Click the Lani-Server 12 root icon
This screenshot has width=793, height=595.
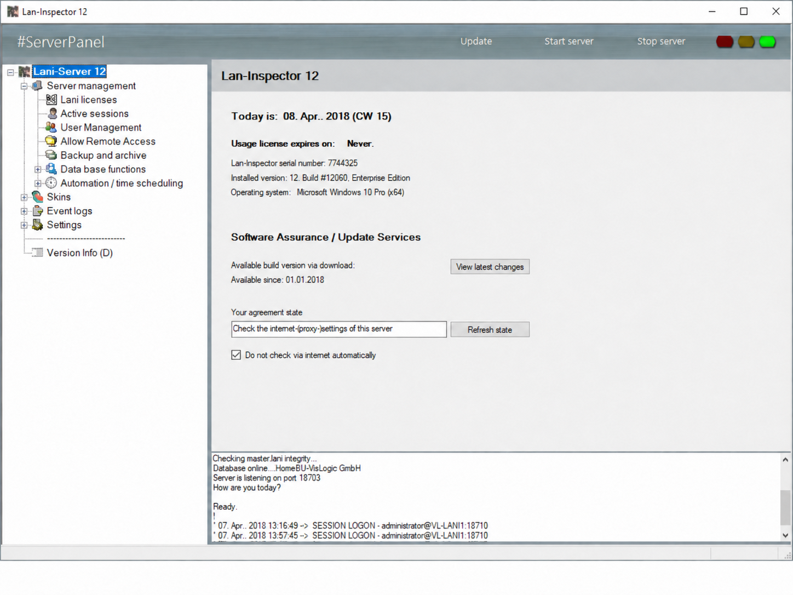[x=24, y=72]
